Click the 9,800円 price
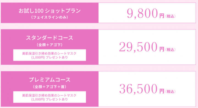Image resolution: width=198 pixels, height=108 pixels. tap(145, 13)
